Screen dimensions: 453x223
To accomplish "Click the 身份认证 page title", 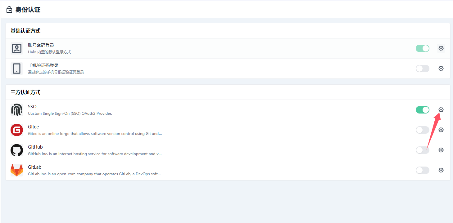I will click(28, 10).
